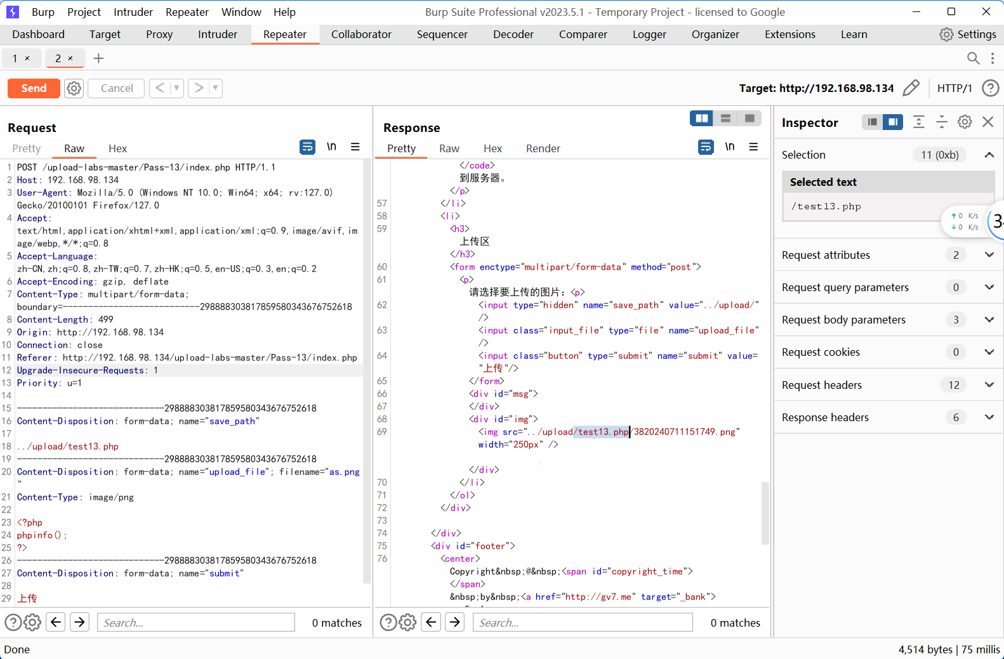Expand Request cookies section
Image resolution: width=1004 pixels, height=659 pixels.
[989, 352]
